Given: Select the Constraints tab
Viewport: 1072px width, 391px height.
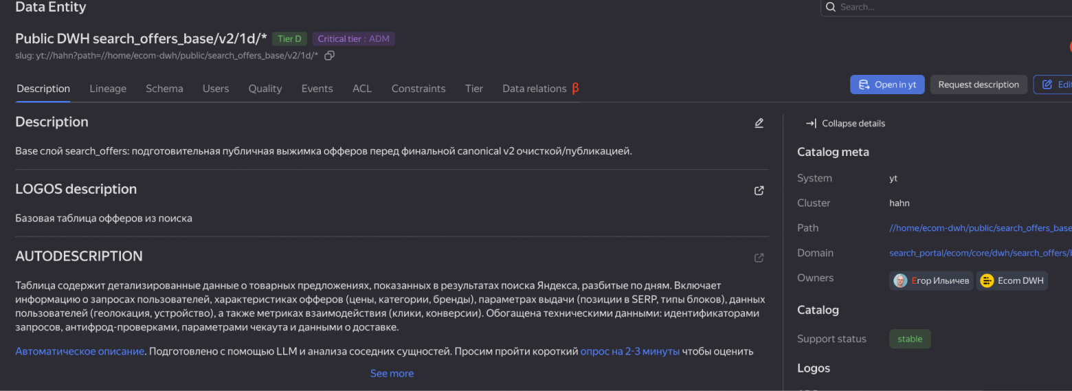Looking at the screenshot, I should (418, 89).
